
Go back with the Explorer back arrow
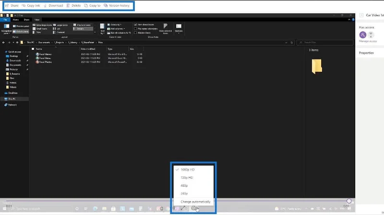tap(3, 43)
